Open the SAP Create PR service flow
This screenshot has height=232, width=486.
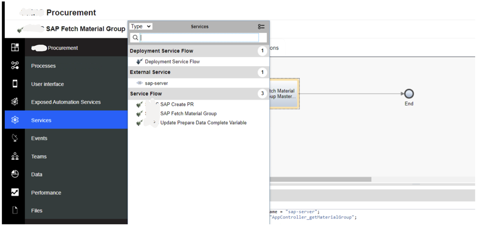(177, 104)
